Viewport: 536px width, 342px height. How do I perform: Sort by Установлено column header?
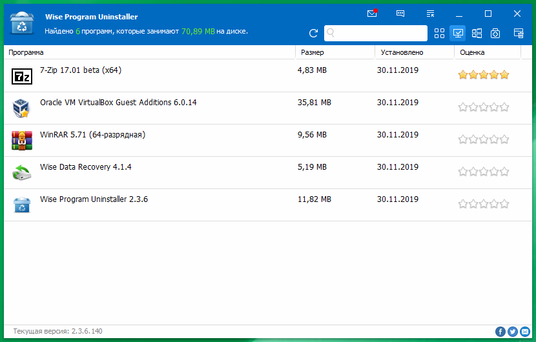415,52
